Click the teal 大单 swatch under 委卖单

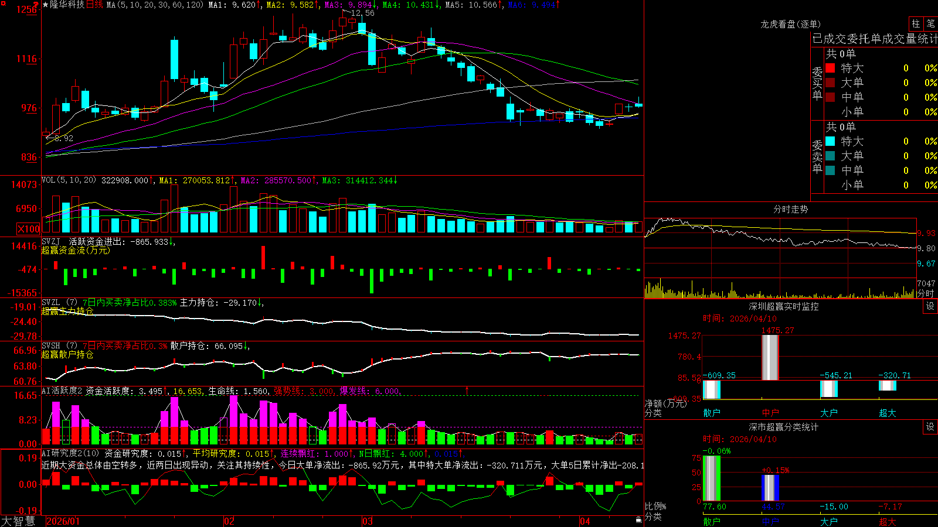pos(830,156)
